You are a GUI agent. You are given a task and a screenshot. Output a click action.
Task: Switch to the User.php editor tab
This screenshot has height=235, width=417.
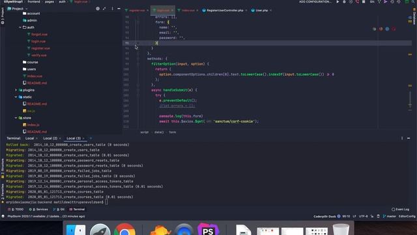262,10
